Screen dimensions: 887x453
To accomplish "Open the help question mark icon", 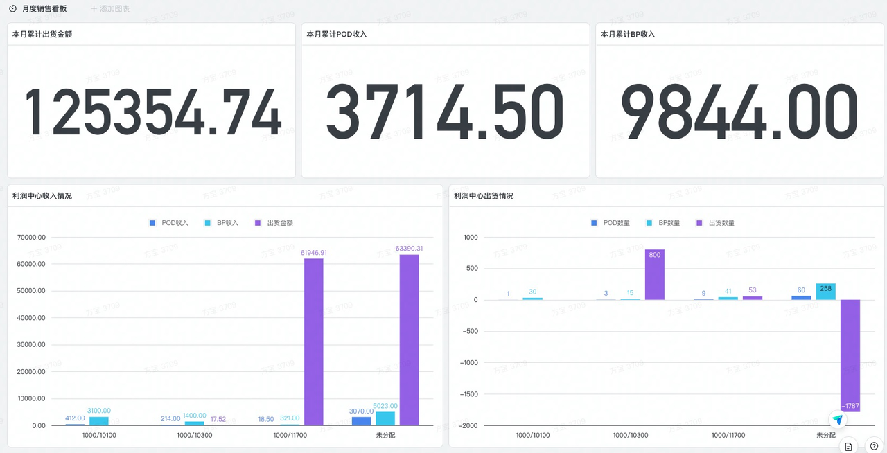I will coord(875,446).
